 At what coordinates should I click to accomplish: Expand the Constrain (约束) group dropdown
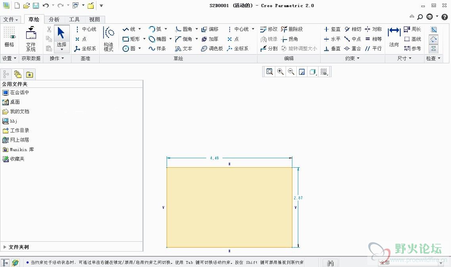[352, 58]
